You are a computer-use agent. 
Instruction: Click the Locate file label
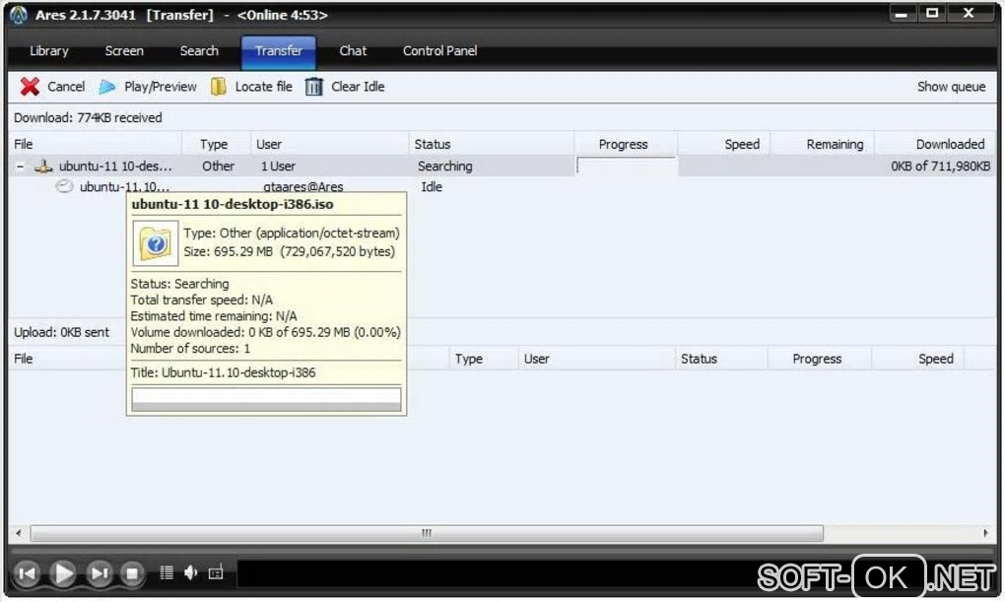pos(263,87)
